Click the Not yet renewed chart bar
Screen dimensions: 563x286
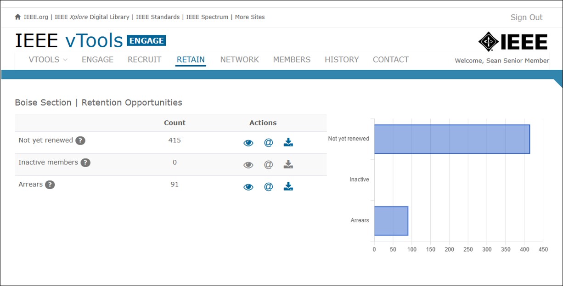point(452,139)
